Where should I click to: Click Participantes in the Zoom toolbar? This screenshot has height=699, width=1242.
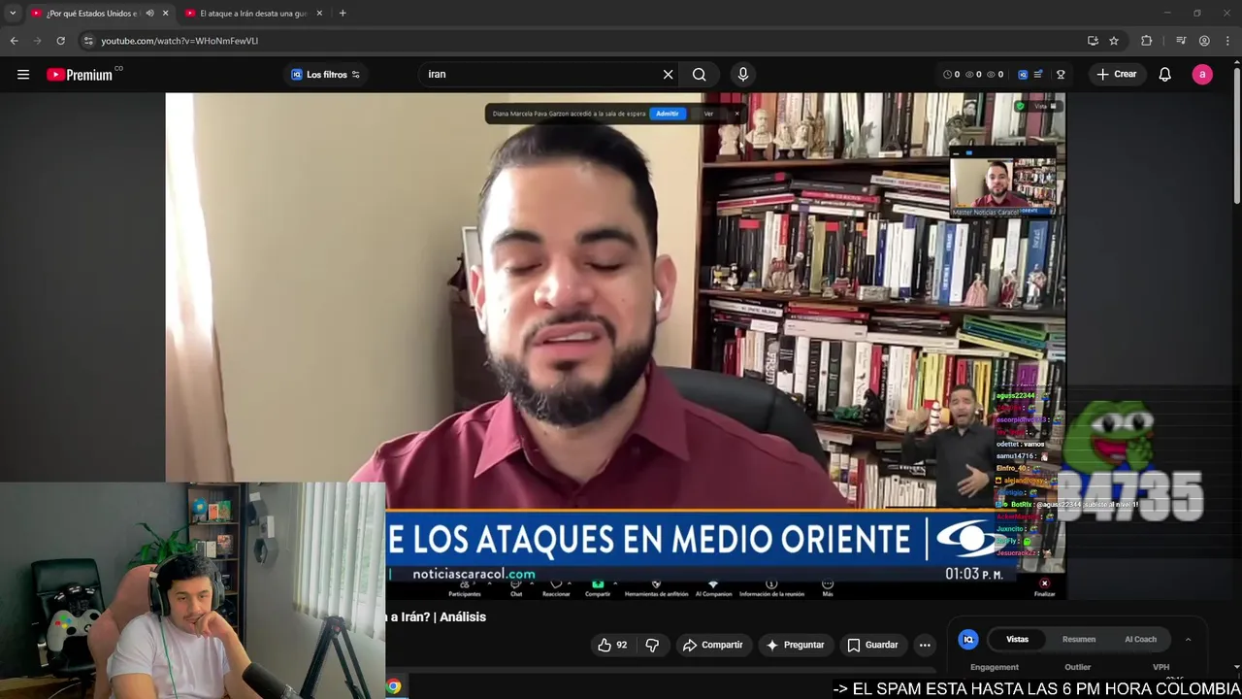(465, 588)
